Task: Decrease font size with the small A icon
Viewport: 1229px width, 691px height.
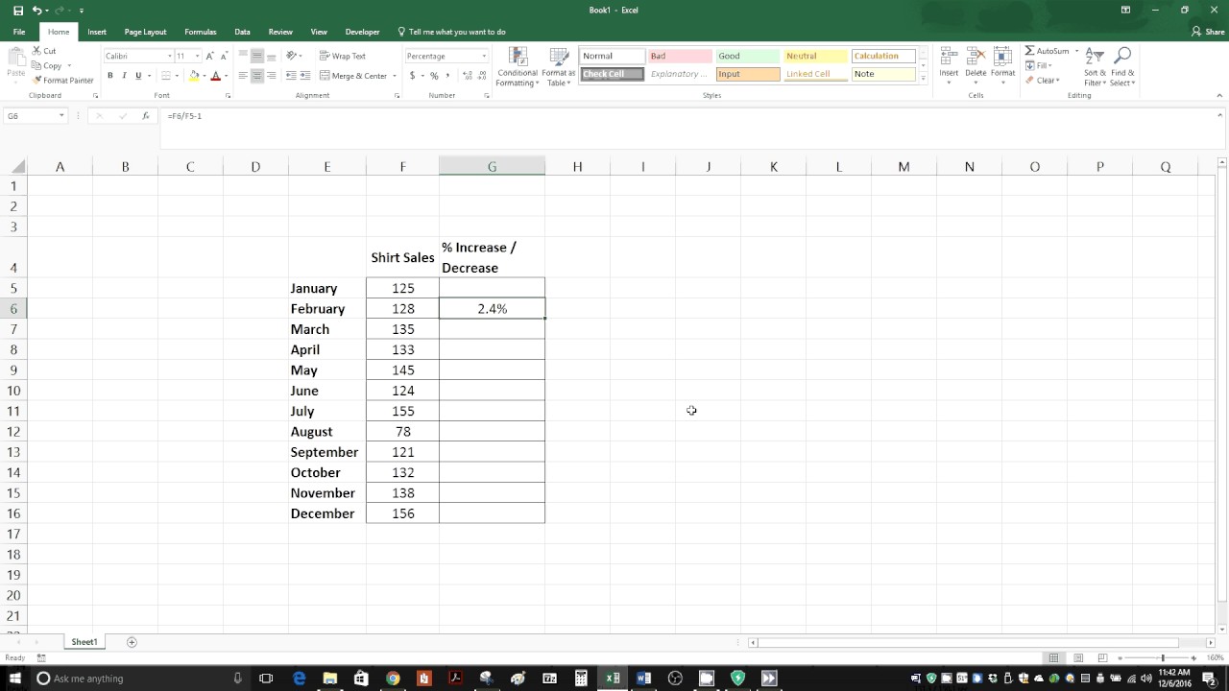Action: (224, 56)
